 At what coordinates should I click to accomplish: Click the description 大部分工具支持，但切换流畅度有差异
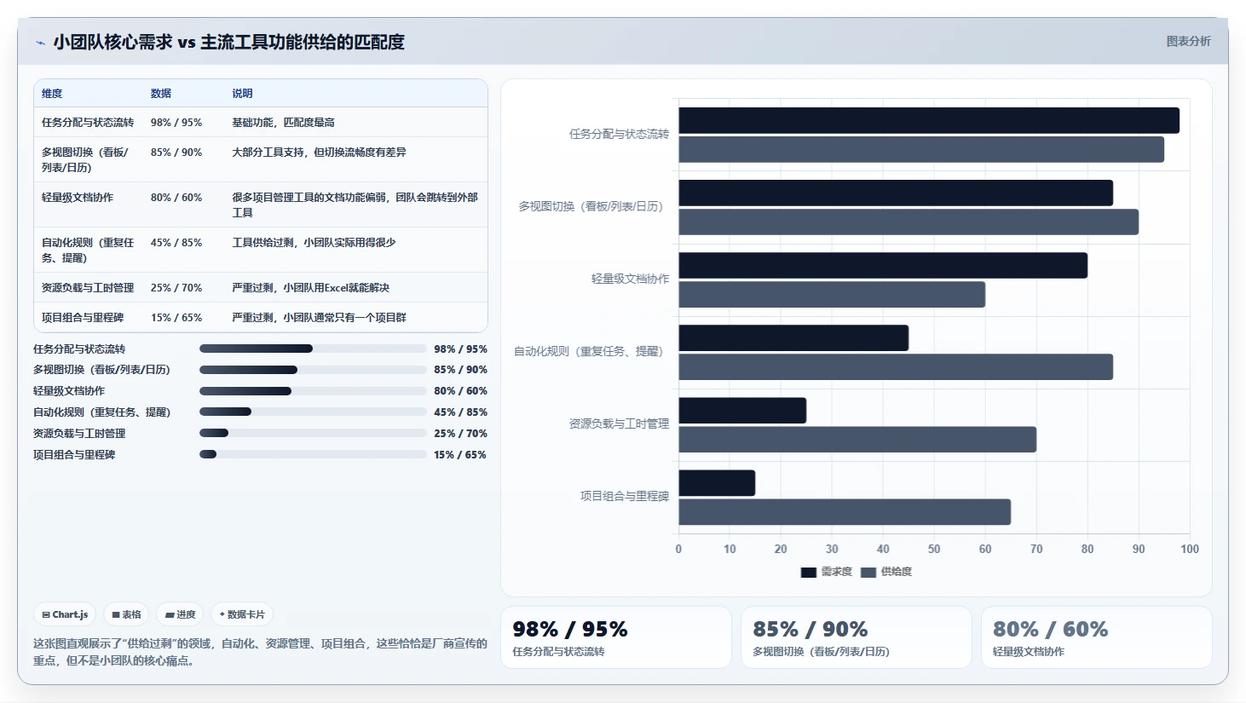tap(319, 153)
